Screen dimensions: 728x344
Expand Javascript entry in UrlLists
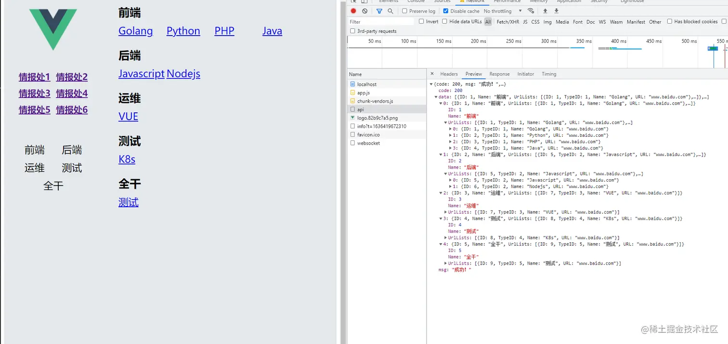pos(450,180)
